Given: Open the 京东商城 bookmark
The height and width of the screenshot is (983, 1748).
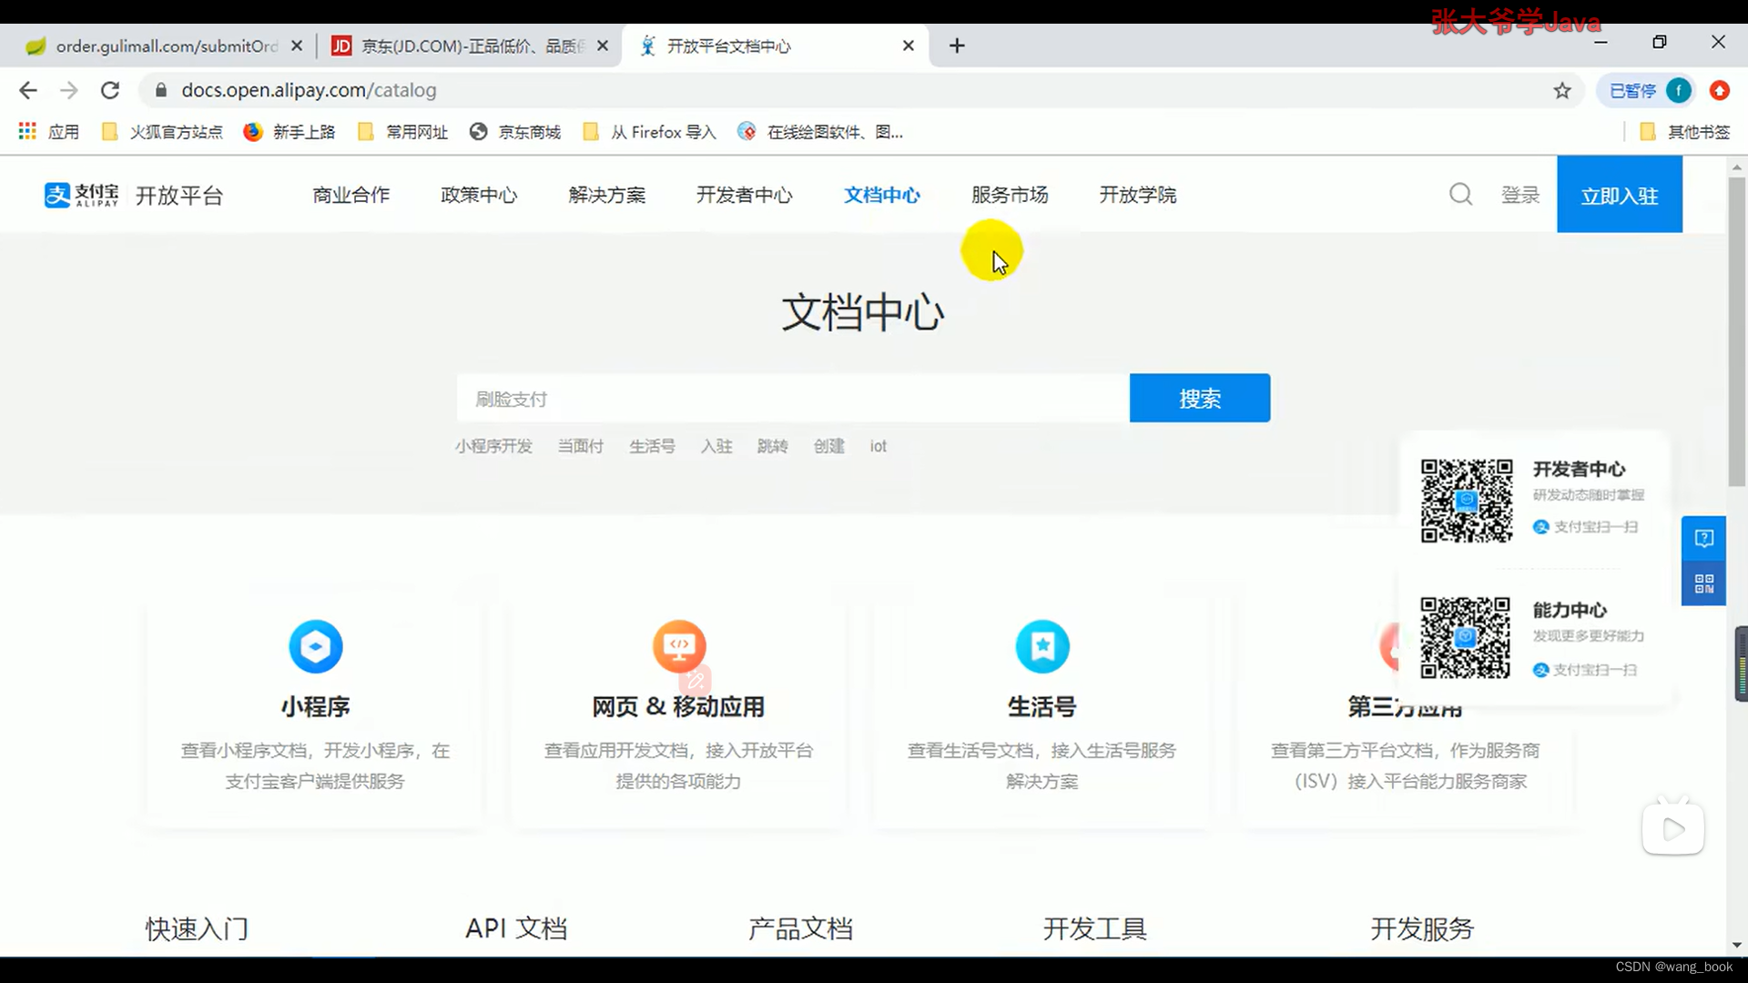Looking at the screenshot, I should 515,132.
